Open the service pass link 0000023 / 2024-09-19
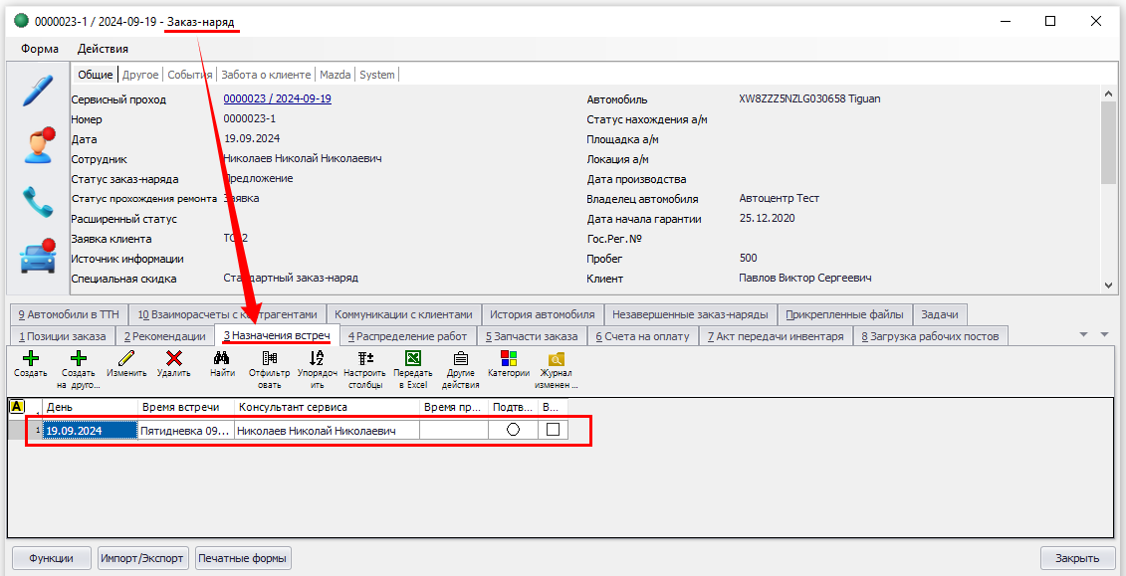1126x576 pixels. tap(277, 99)
